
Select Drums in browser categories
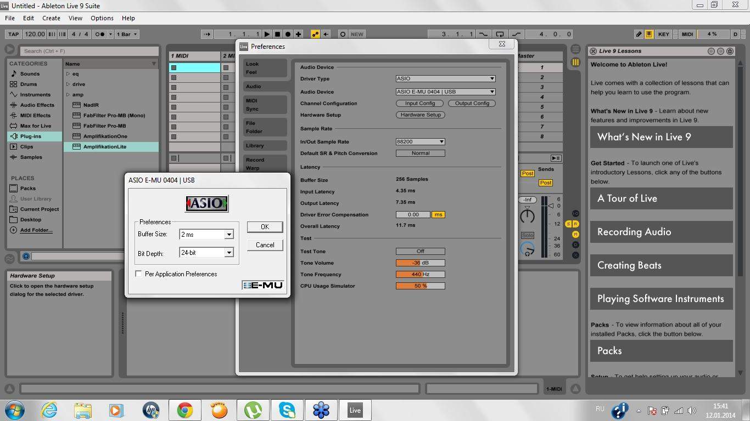point(29,84)
